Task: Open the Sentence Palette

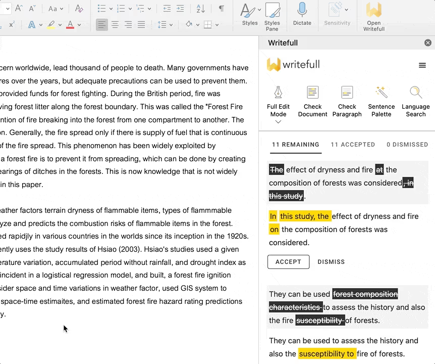Action: [x=381, y=101]
